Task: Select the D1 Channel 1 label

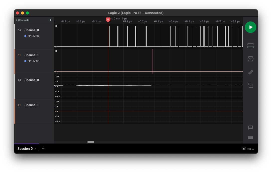Action: click(x=32, y=55)
